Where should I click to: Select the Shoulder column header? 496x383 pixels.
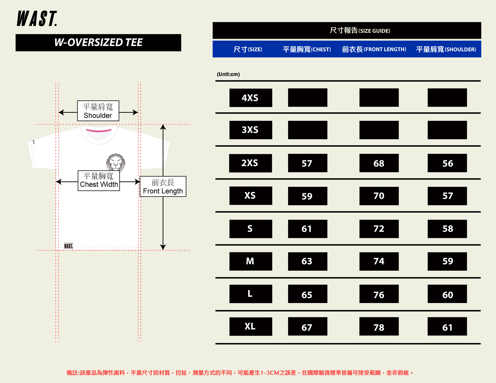click(x=446, y=49)
